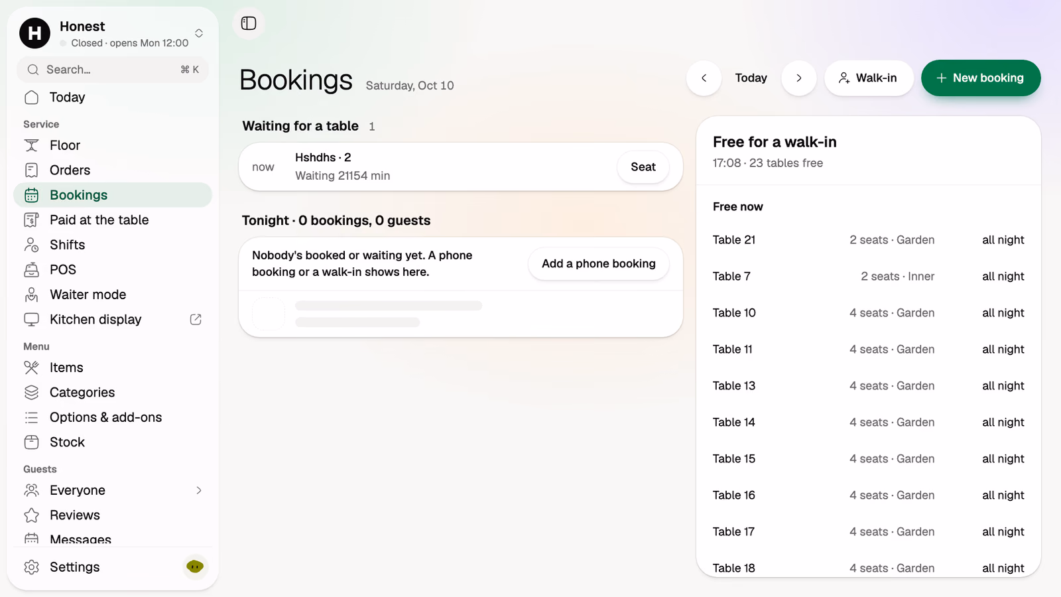Toggle the sidebar panel icon
Viewport: 1061px width, 597px height.
pos(249,23)
